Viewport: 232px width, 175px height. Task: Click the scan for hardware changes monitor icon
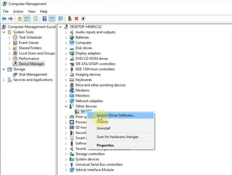[61, 19]
